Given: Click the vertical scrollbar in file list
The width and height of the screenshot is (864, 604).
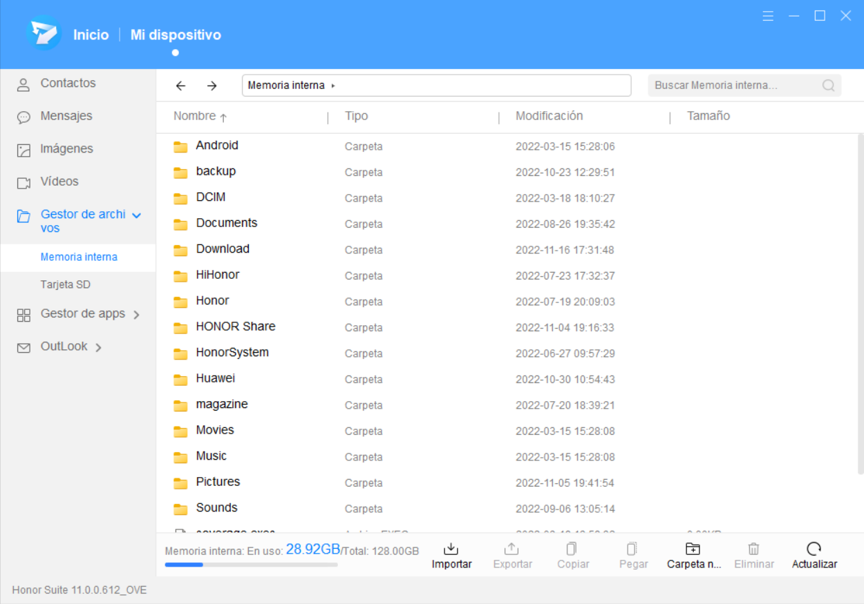Looking at the screenshot, I should (860, 304).
